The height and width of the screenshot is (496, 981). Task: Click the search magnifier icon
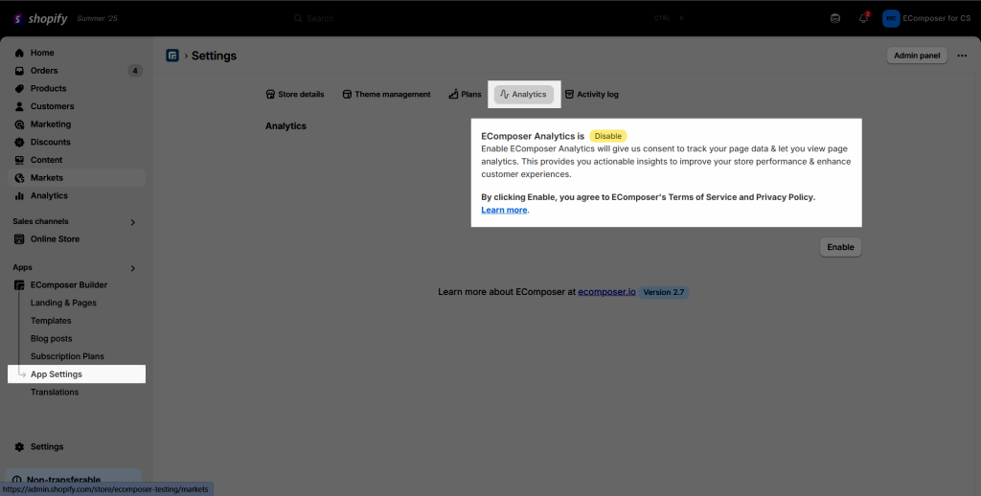[x=299, y=19]
